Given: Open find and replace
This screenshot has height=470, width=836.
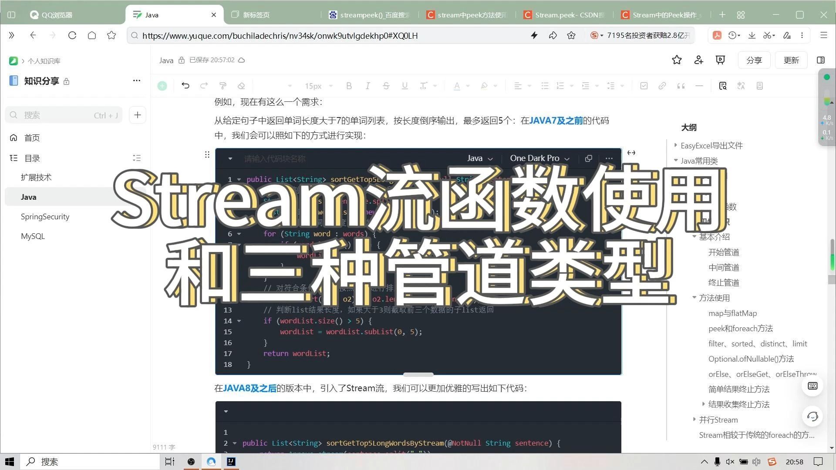Looking at the screenshot, I should pyautogui.click(x=722, y=86).
